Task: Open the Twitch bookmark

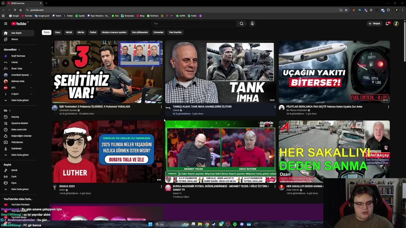Action: pos(57,16)
